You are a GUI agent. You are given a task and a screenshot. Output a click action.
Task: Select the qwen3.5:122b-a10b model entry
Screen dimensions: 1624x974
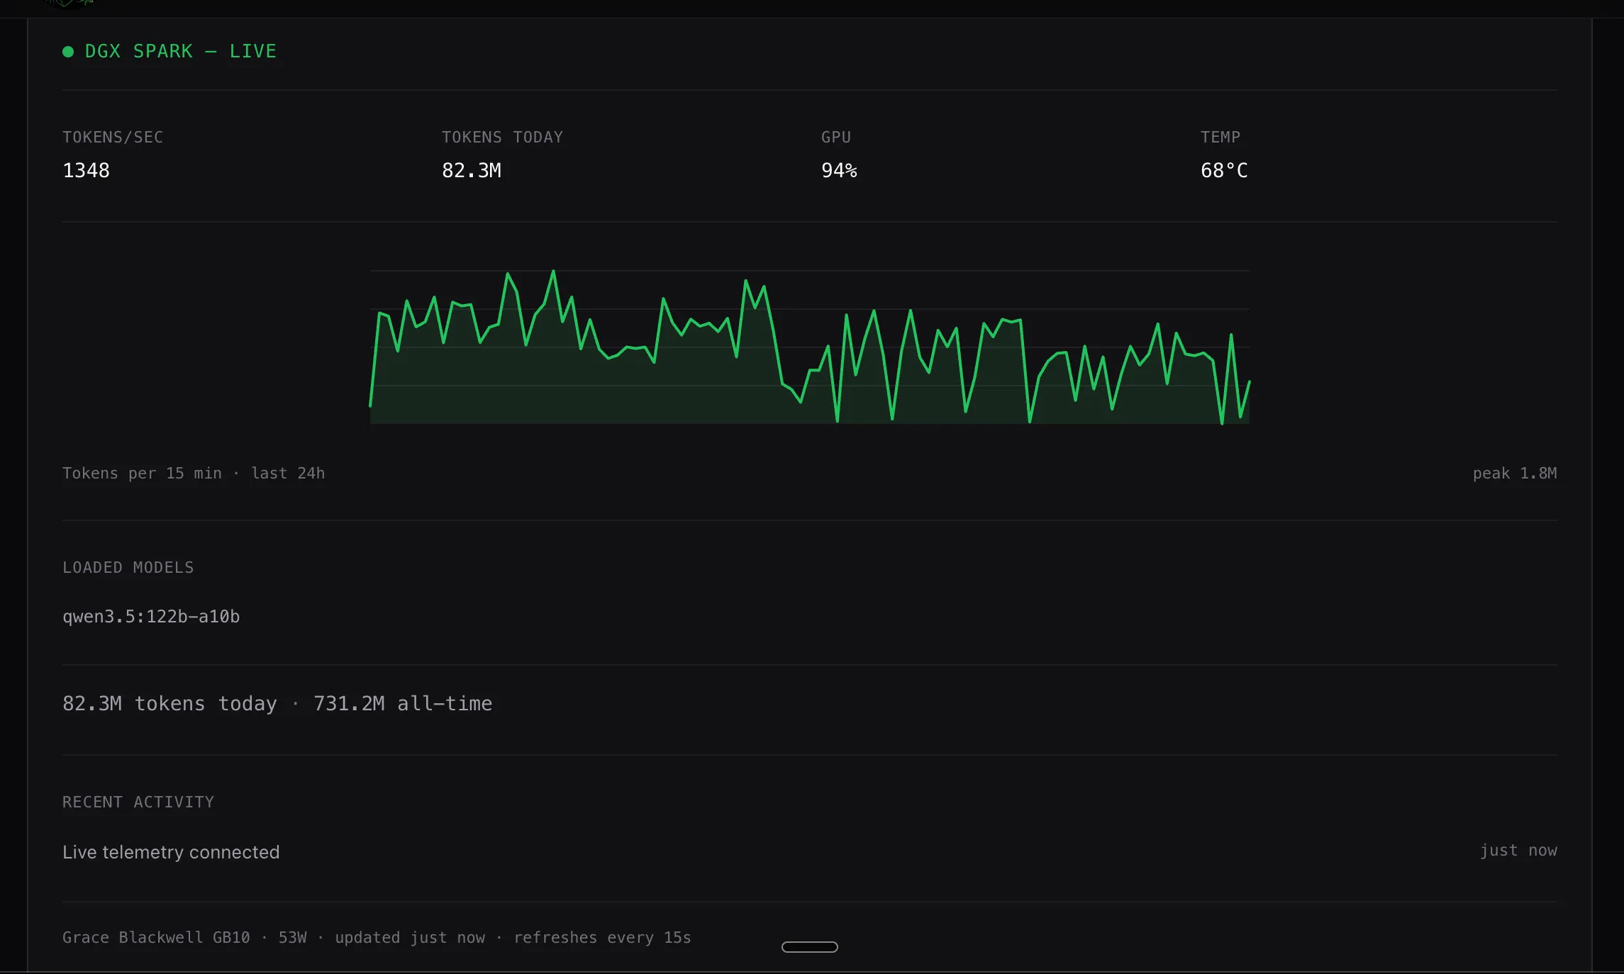point(151,617)
